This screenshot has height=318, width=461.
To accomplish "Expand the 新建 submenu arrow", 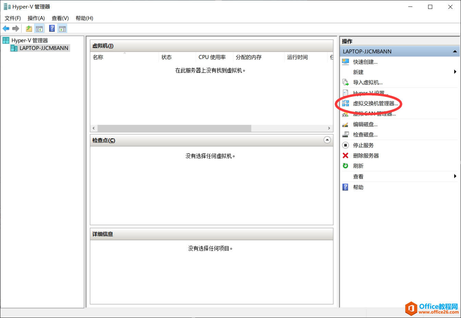I will pos(455,72).
